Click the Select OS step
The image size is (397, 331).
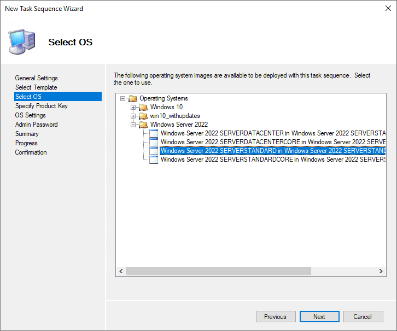[58, 97]
